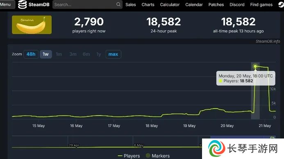Open the Banana game thumbnail
The image size is (284, 159).
pos(32,25)
